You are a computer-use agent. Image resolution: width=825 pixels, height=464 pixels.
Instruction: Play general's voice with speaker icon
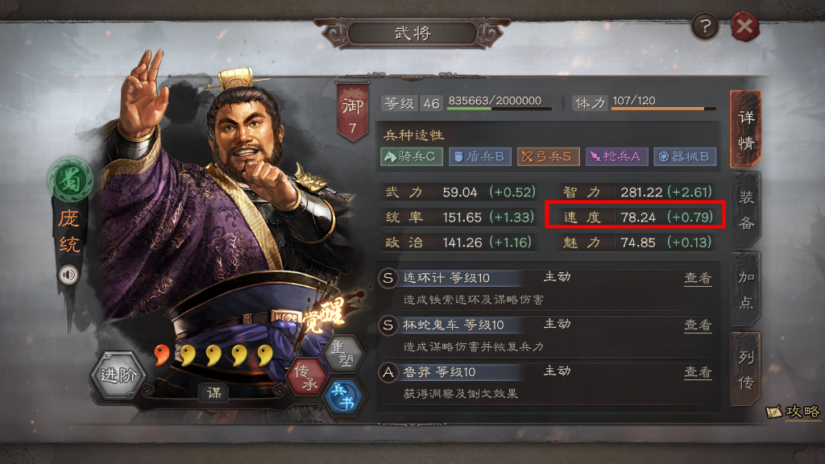[x=68, y=275]
